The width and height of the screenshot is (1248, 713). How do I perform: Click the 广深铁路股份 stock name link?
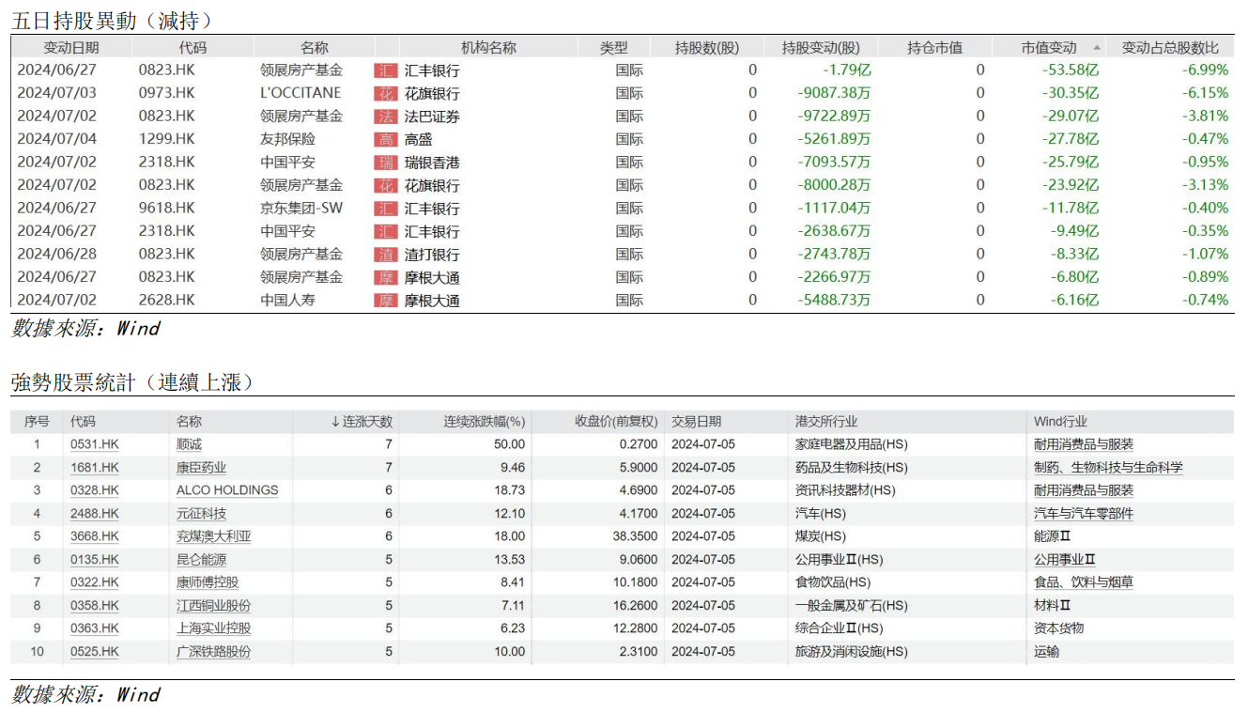214,652
